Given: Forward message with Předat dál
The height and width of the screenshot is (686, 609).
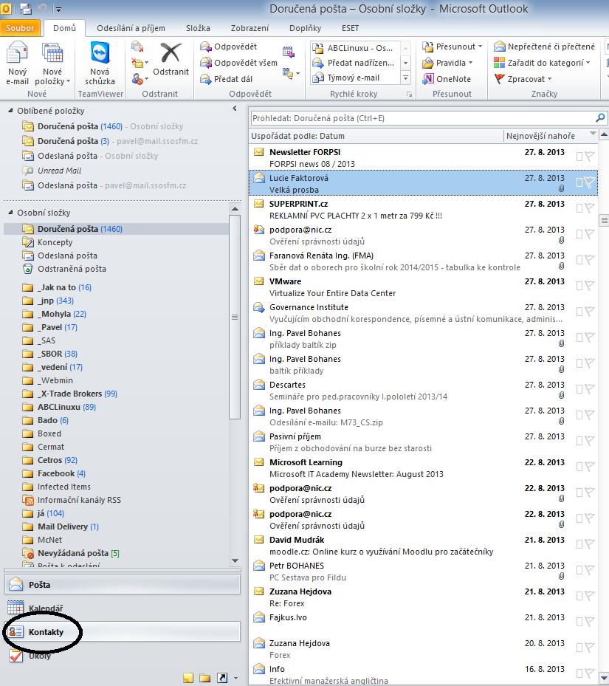Looking at the screenshot, I should tap(227, 79).
